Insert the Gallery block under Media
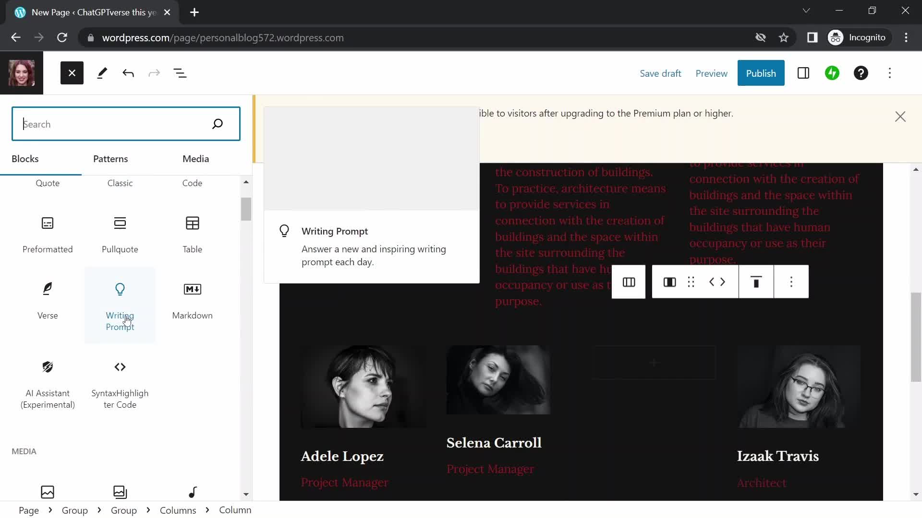The image size is (922, 518). point(120,492)
